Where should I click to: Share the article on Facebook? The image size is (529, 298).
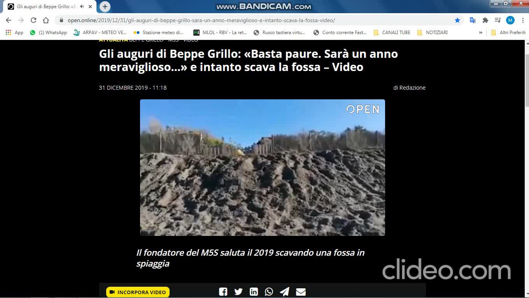click(x=223, y=292)
